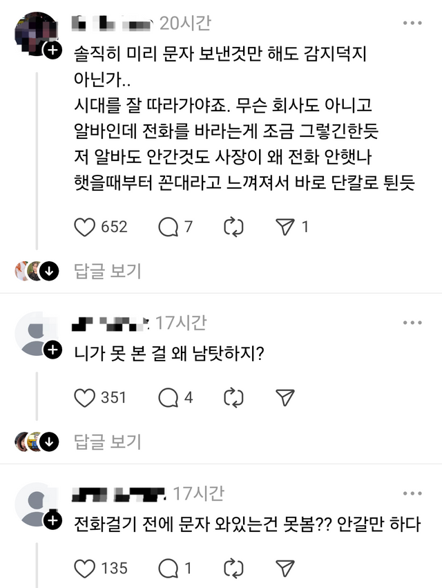Follow the second commenter via plus badge

tap(52, 351)
